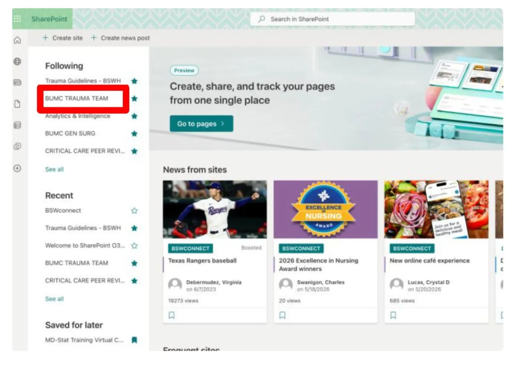The width and height of the screenshot is (518, 366).
Task: Open the Texas Rangers baseball pitcher thumbnail
Action: click(215, 209)
